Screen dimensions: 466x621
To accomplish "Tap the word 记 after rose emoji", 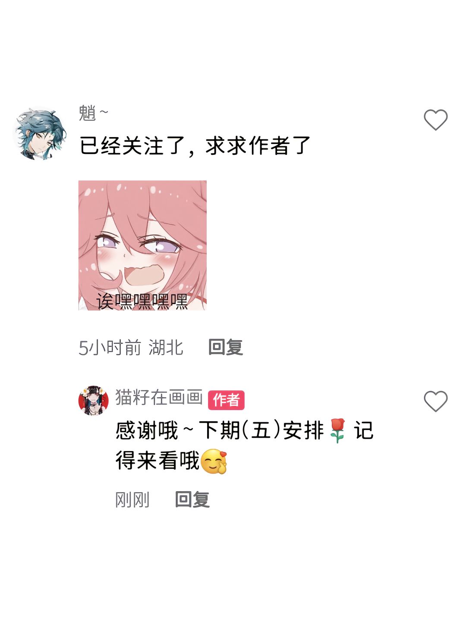I will point(363,430).
